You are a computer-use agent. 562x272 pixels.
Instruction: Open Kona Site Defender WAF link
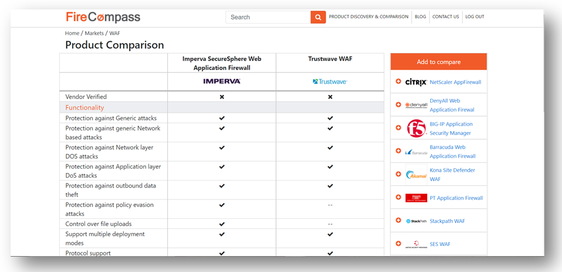pyautogui.click(x=452, y=175)
